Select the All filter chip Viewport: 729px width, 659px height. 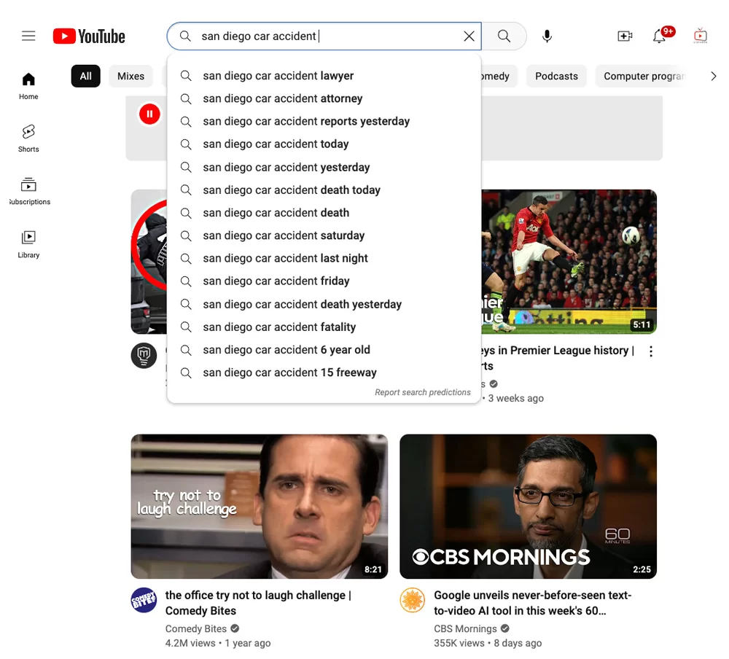[x=85, y=76]
